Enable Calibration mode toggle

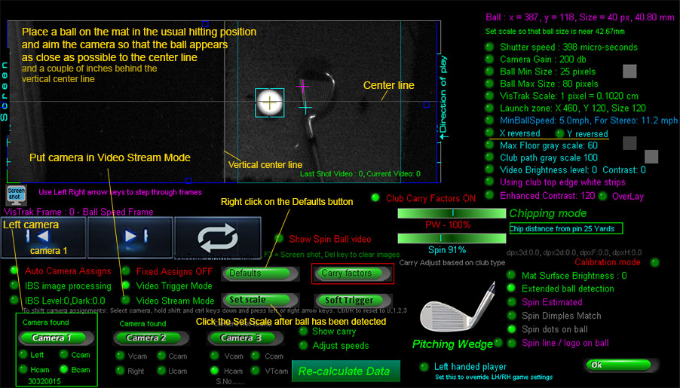click(655, 262)
